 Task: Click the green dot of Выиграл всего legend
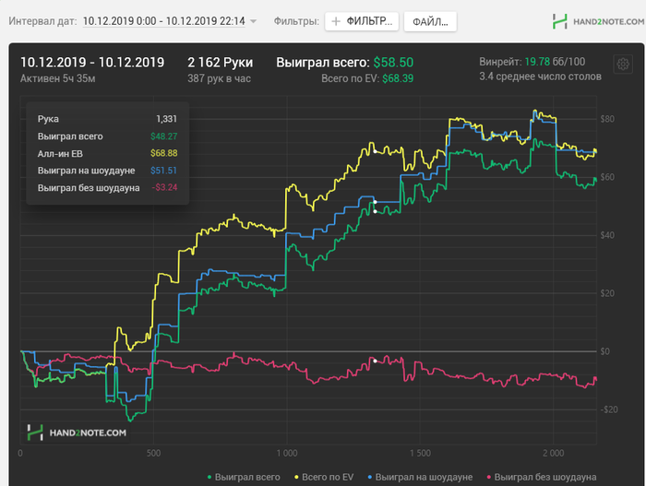tap(209, 477)
